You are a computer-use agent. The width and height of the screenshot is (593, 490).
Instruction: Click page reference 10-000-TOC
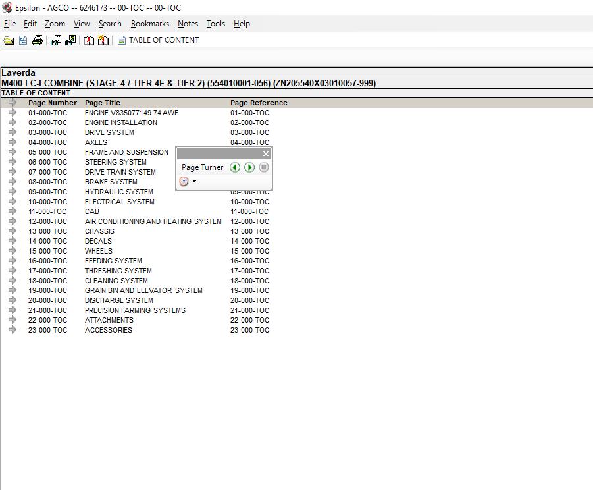click(x=249, y=202)
